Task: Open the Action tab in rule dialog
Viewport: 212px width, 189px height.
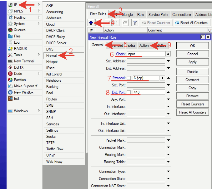Action: (144, 46)
